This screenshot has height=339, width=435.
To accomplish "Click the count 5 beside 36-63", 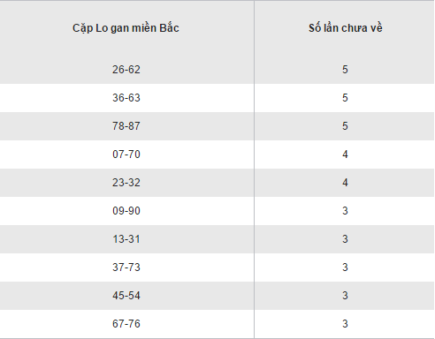I will [345, 98].
